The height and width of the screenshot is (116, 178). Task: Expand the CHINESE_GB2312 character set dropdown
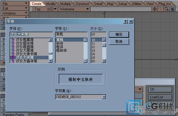[104, 97]
